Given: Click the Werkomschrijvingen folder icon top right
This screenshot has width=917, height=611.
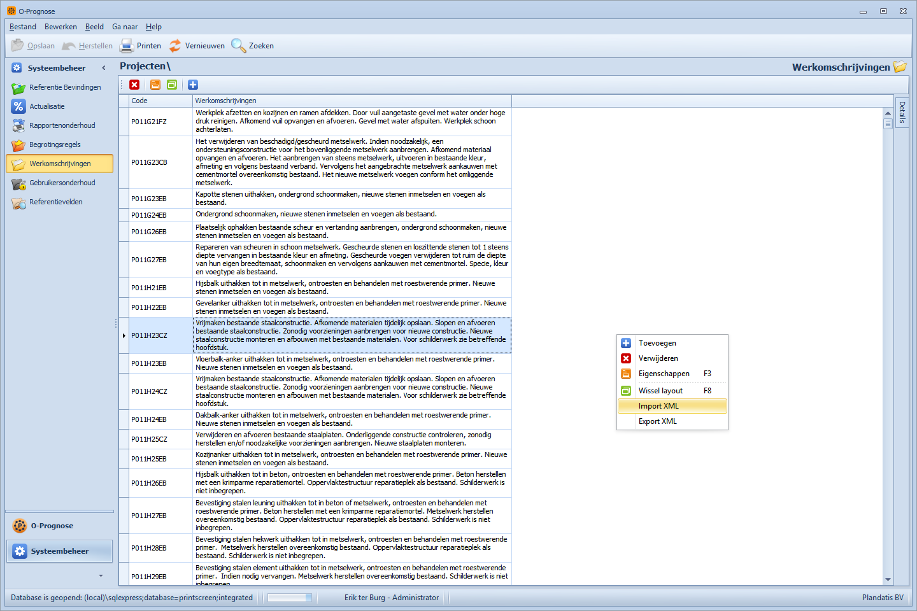Looking at the screenshot, I should (x=900, y=67).
